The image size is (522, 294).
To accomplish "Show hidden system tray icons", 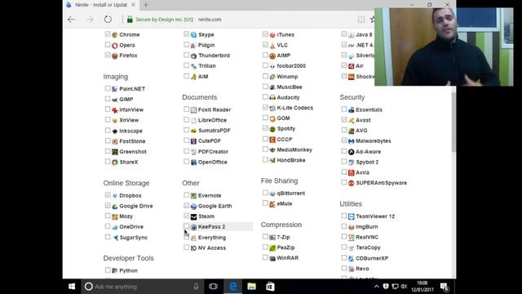I will [x=377, y=287].
